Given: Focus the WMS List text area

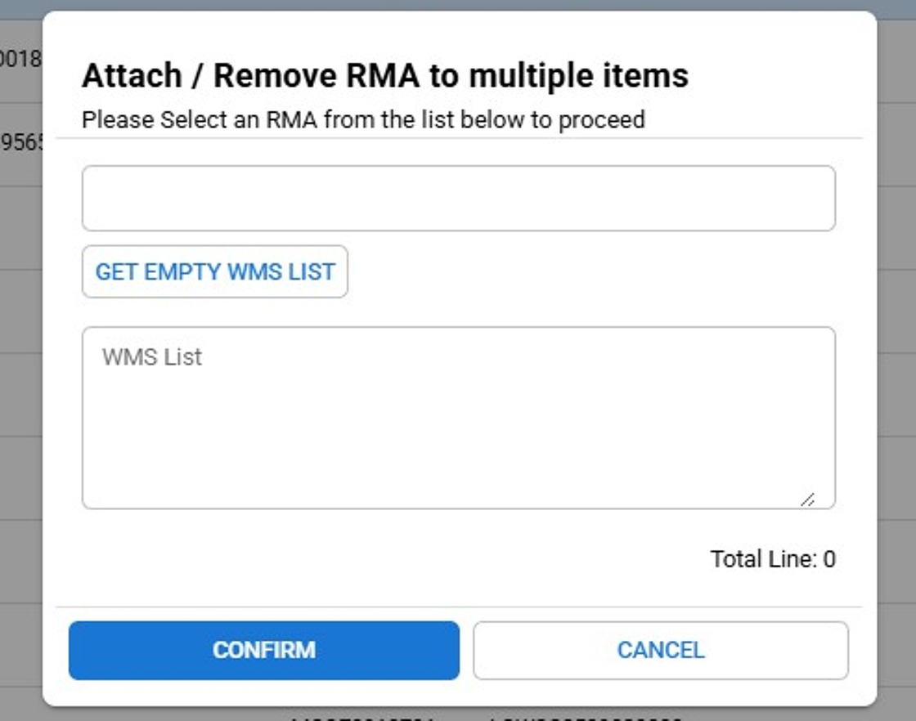Looking at the screenshot, I should [x=458, y=418].
